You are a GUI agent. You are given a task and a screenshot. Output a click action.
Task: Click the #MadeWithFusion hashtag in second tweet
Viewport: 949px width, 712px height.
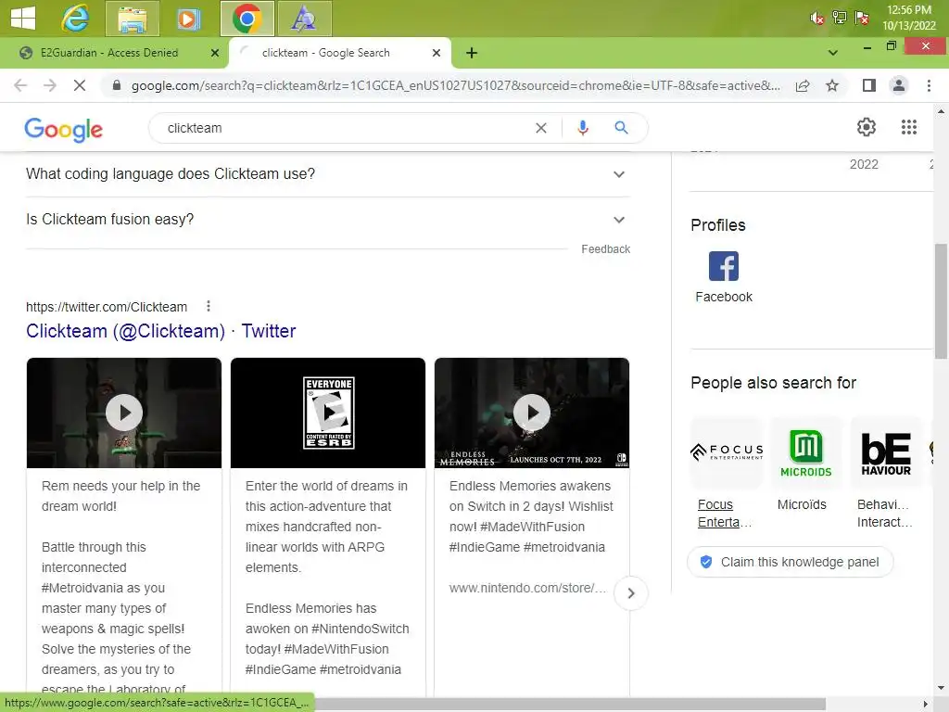point(335,649)
